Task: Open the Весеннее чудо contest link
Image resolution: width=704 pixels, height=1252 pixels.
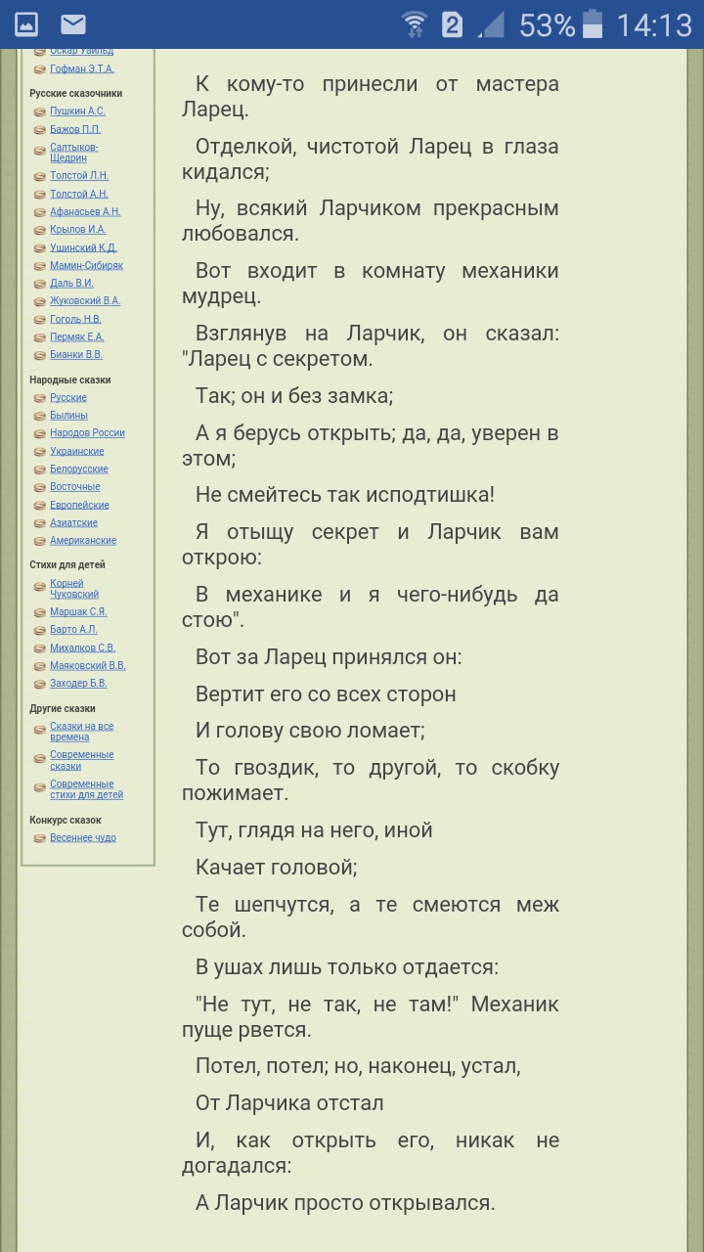Action: [x=83, y=837]
